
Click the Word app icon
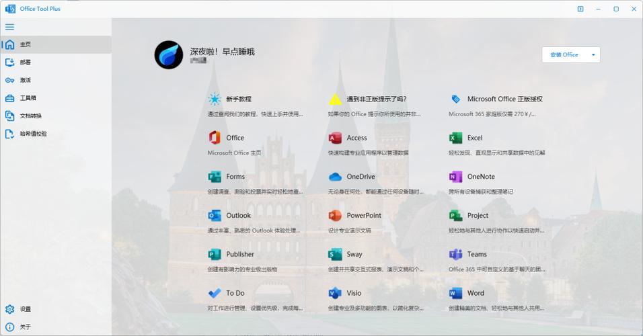coord(455,293)
